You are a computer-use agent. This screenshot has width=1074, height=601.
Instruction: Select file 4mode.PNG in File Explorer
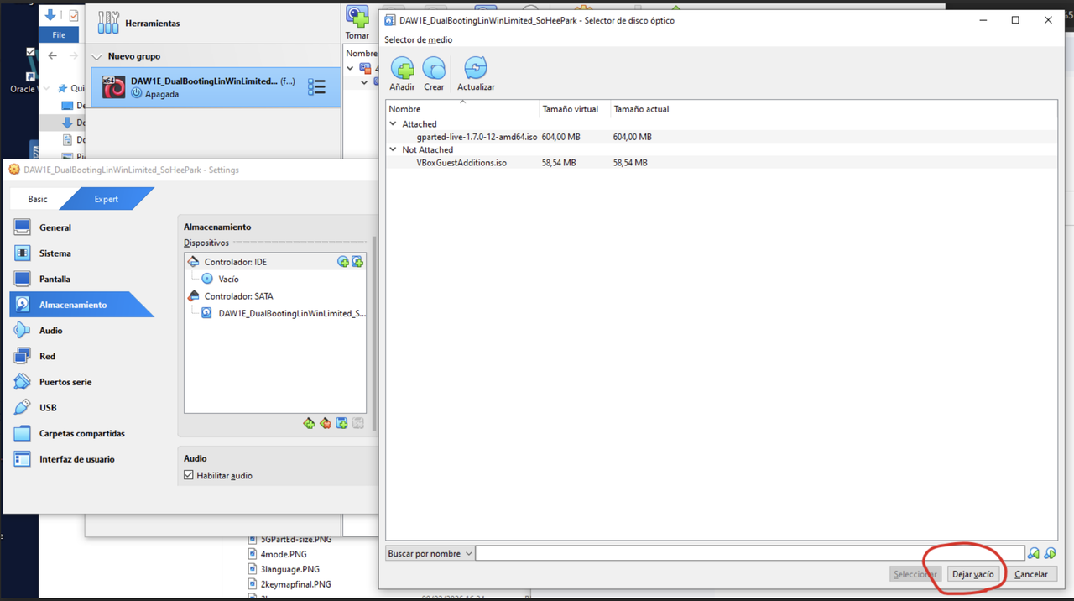coord(284,554)
